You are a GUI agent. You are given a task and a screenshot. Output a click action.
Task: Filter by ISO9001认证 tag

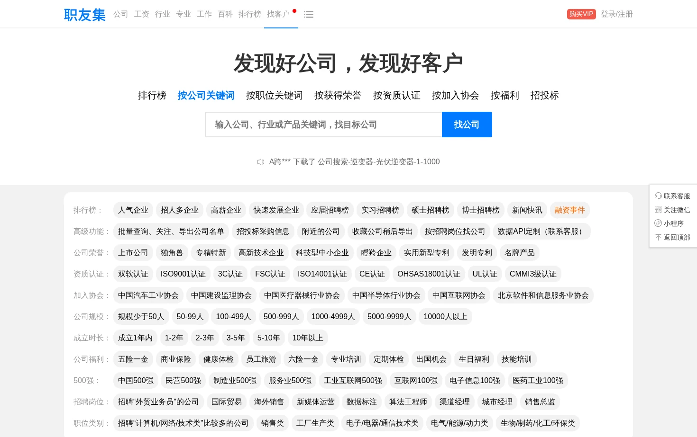click(183, 274)
